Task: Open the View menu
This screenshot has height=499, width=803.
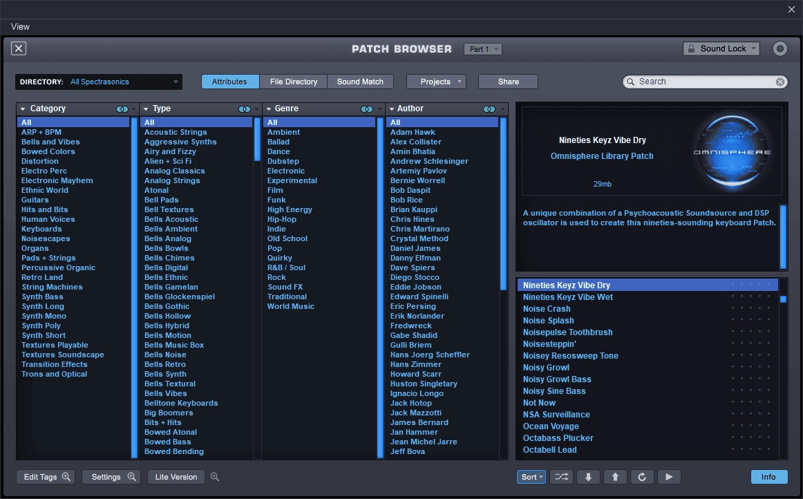Action: (21, 27)
